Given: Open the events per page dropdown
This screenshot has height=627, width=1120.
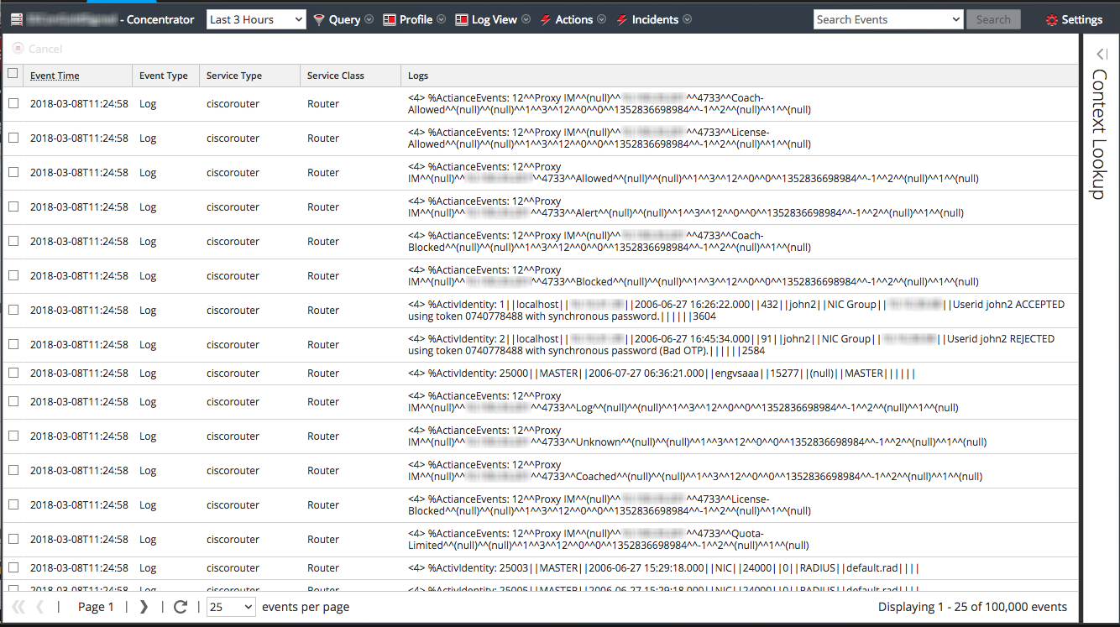Looking at the screenshot, I should coord(231,607).
